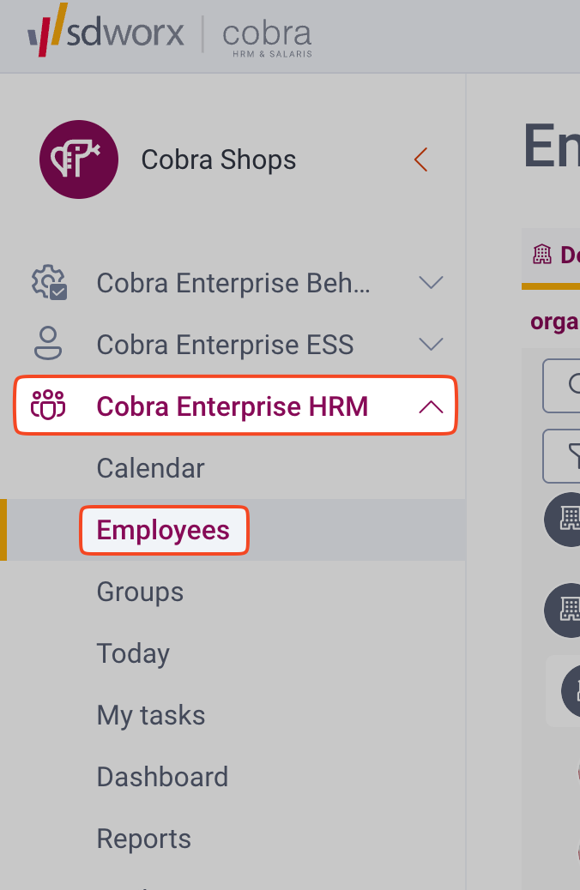Open the Reports section
The image size is (580, 890).
coord(144,839)
